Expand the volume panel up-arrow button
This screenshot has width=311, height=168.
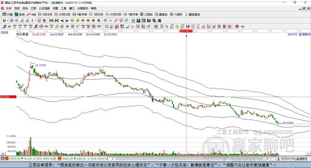tap(3, 153)
